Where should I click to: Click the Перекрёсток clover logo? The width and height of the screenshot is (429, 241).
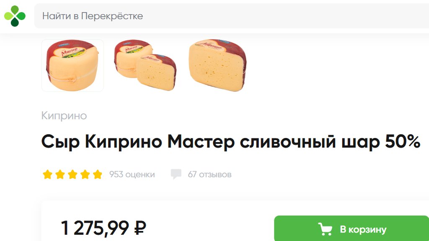pyautogui.click(x=15, y=16)
